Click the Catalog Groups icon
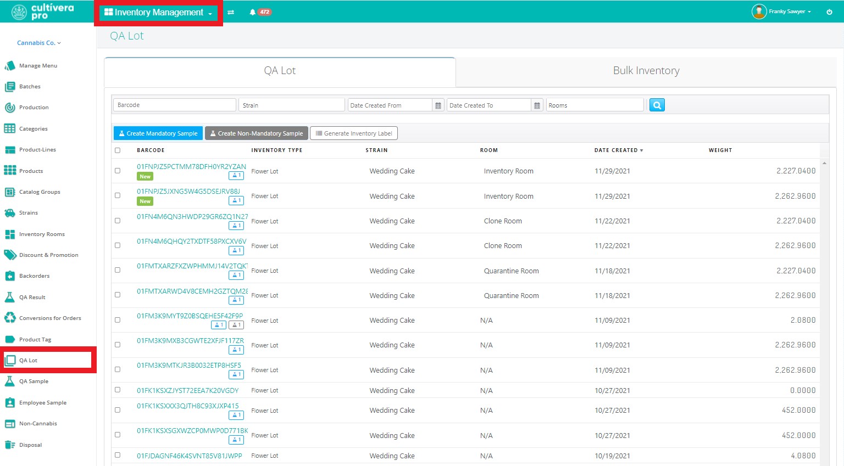The image size is (844, 466). click(10, 192)
